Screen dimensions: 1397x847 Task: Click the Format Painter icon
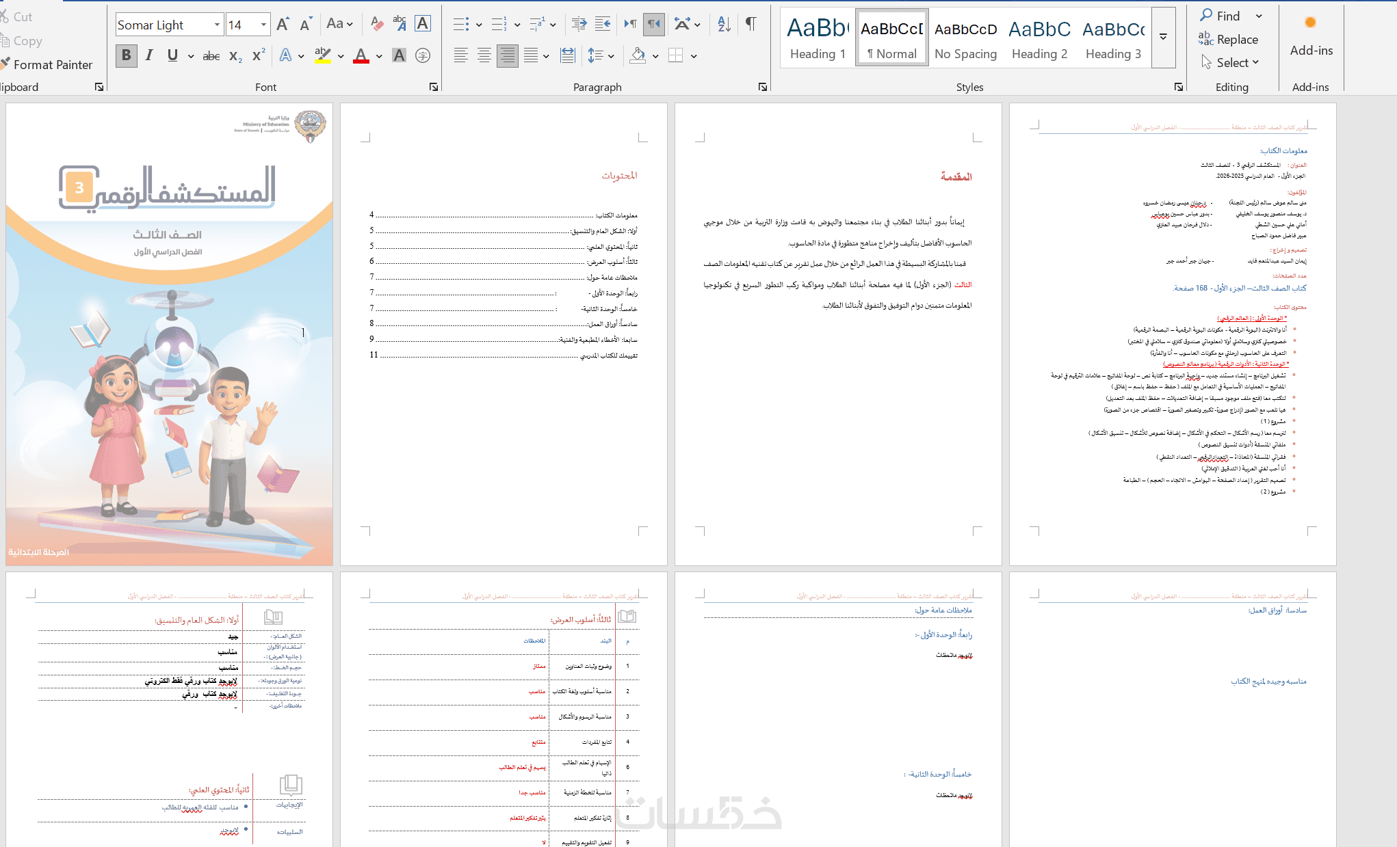[6, 64]
